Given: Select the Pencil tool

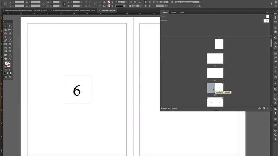Looking at the screenshot, I should (10, 40).
